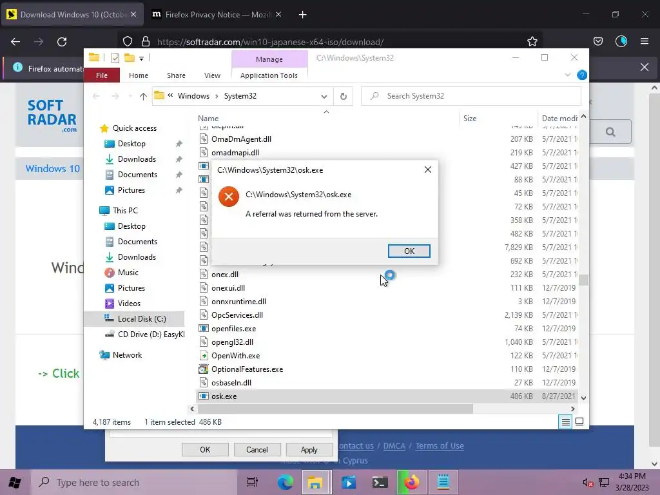Switch to Firefox Privacy Notice tab
The image size is (660, 495).
coord(217,15)
